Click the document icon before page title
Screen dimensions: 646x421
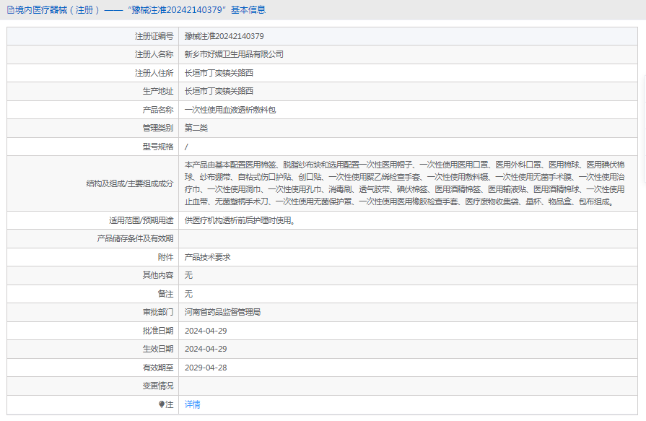pos(11,10)
